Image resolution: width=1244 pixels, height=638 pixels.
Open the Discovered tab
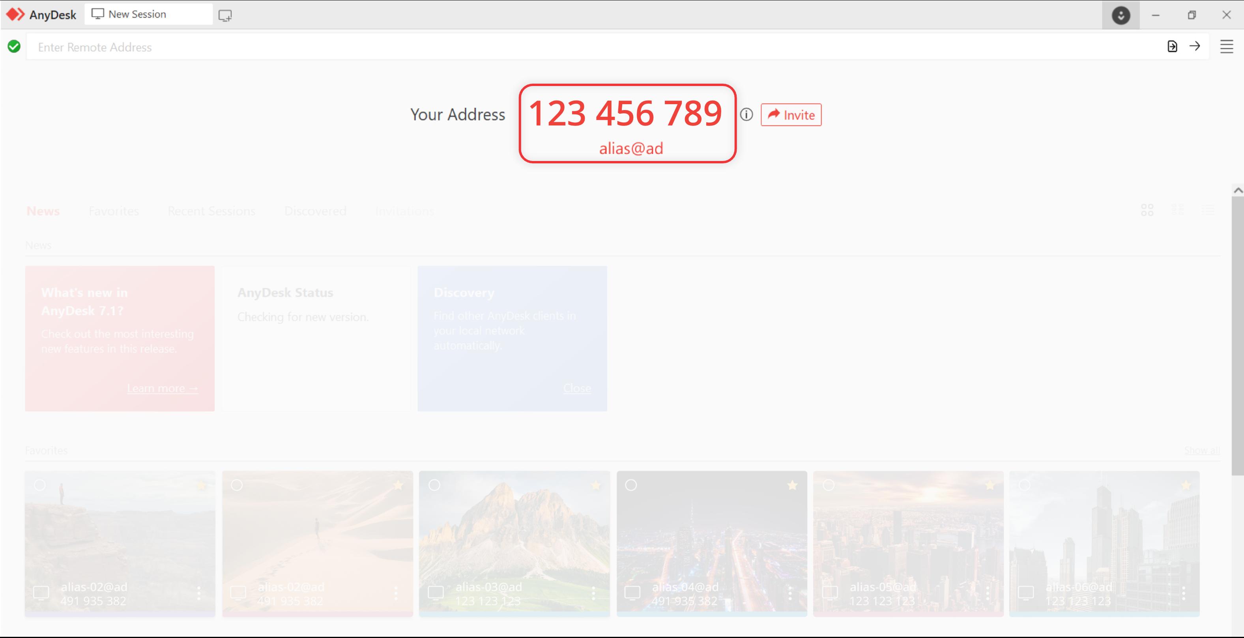pos(315,211)
